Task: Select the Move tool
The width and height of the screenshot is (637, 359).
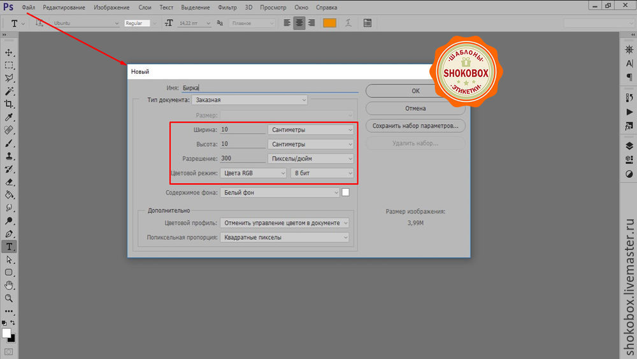Action: pos(9,52)
